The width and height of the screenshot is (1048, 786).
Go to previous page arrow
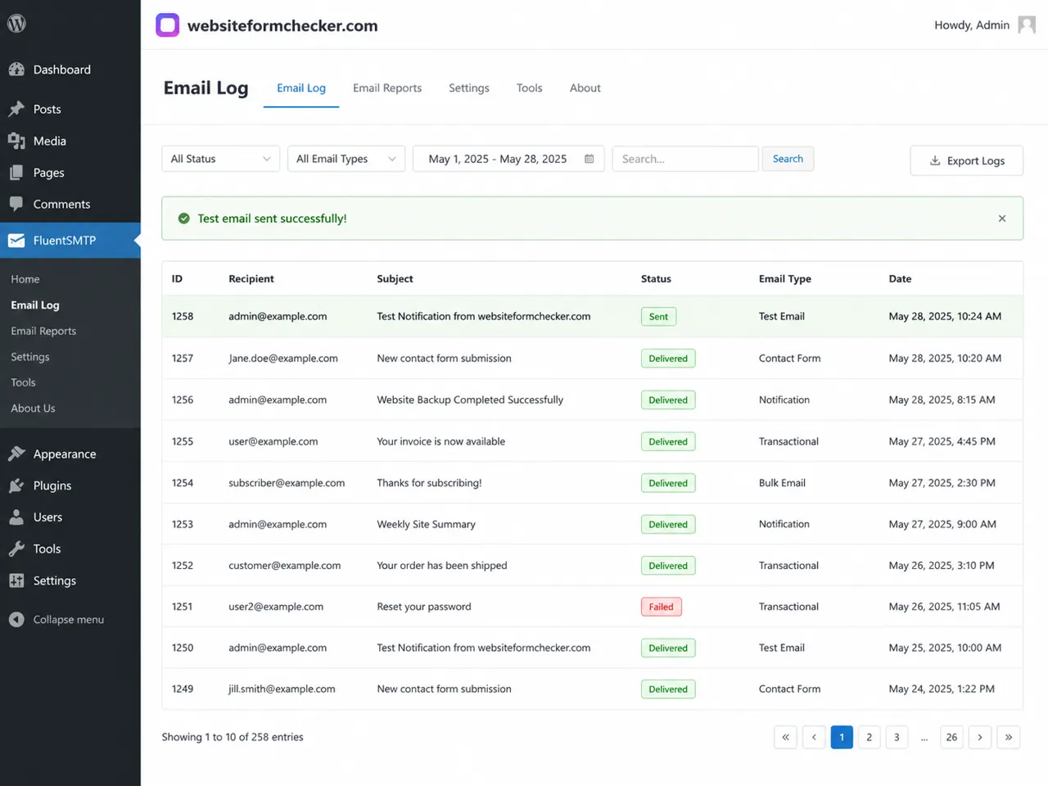[x=814, y=737]
